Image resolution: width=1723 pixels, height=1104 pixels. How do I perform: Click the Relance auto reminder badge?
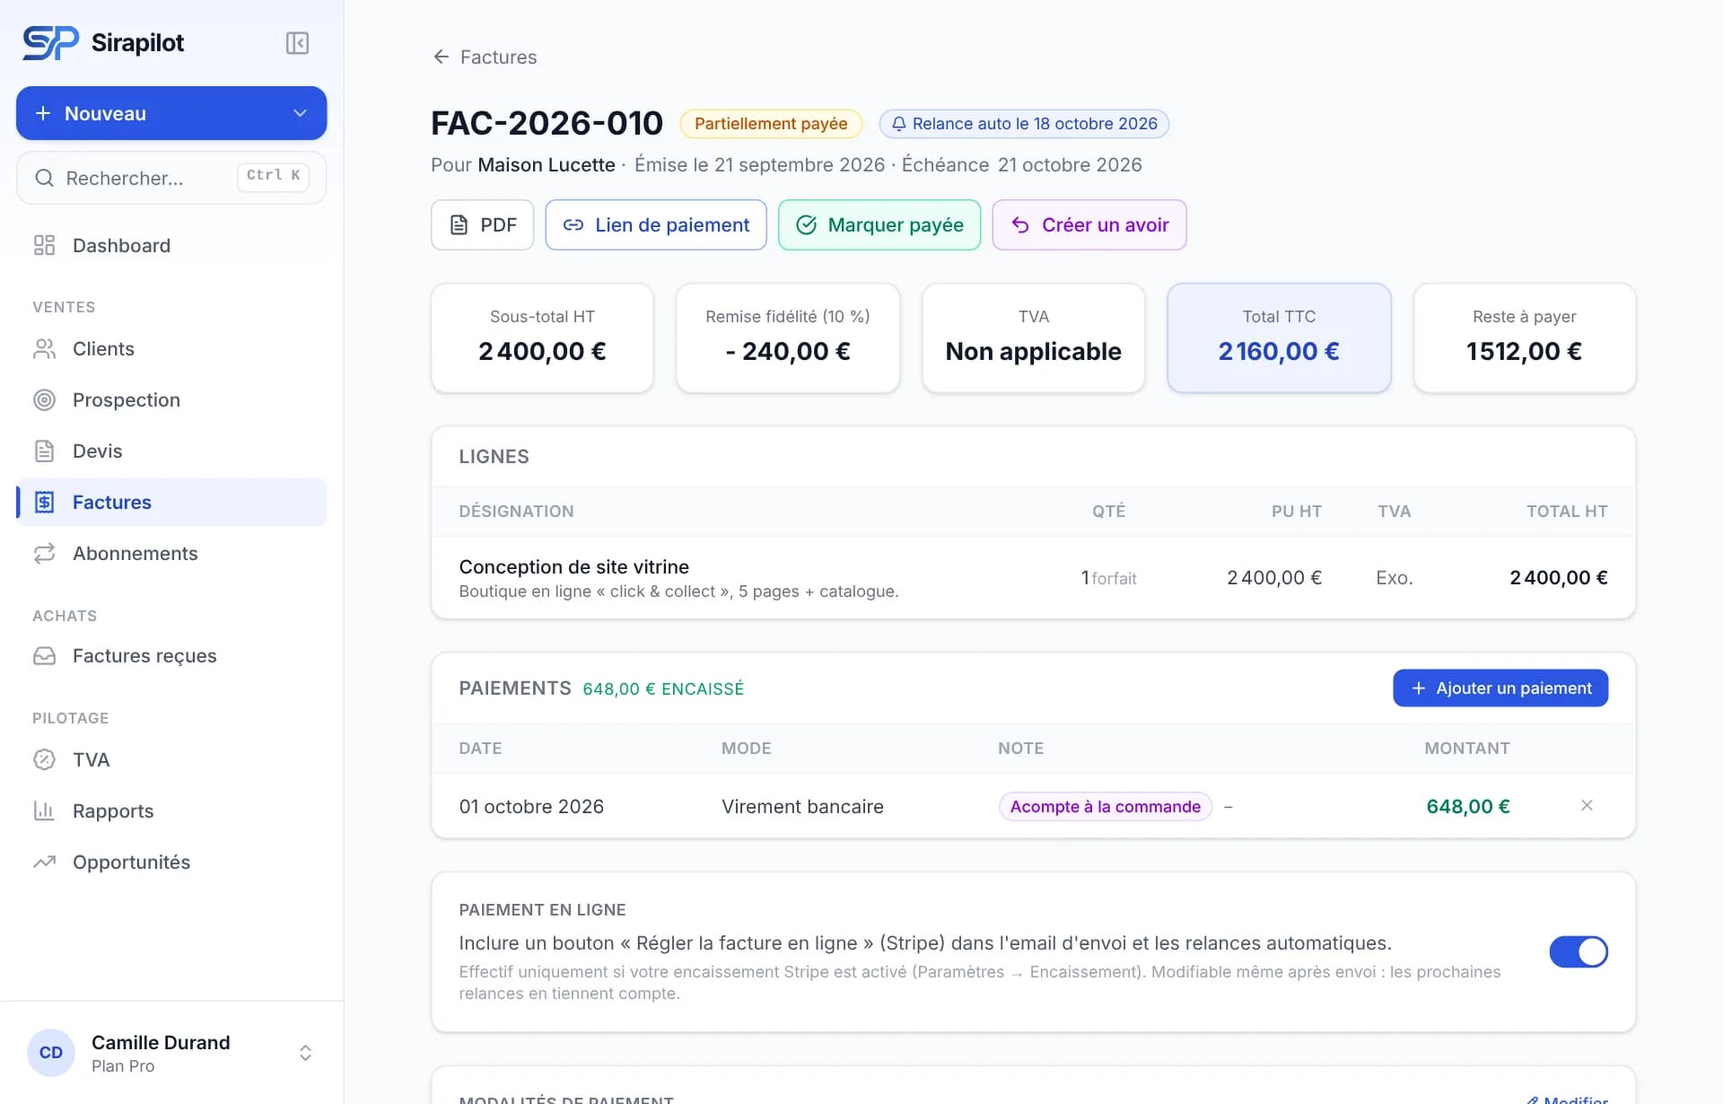1024,124
